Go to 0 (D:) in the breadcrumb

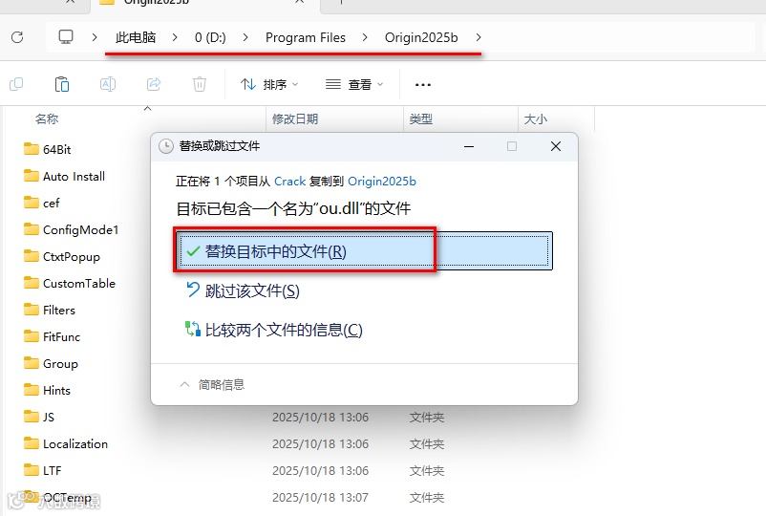(x=210, y=37)
